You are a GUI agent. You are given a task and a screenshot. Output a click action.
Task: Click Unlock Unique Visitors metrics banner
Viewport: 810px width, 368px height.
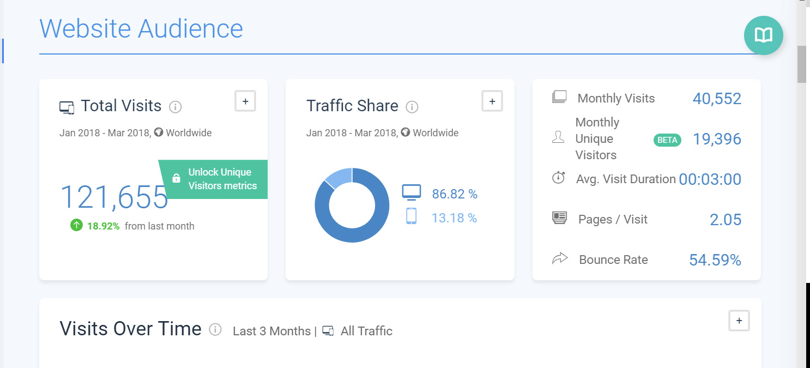[214, 179]
